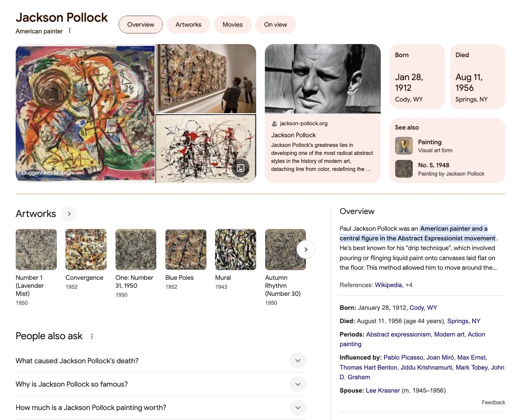Go to the On view tab
Screen dimensions: 517x420
coord(275,24)
